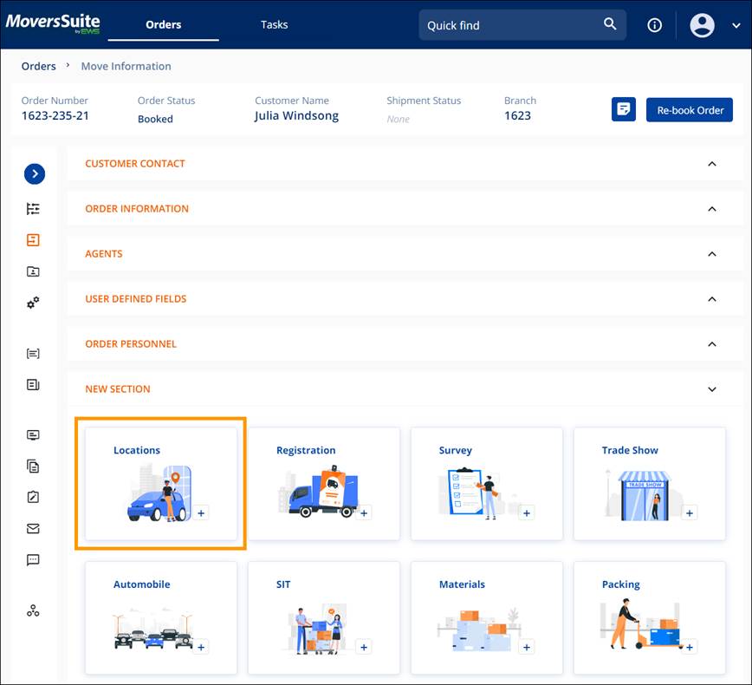
Task: Open the information icon in the top bar
Action: click(x=654, y=24)
